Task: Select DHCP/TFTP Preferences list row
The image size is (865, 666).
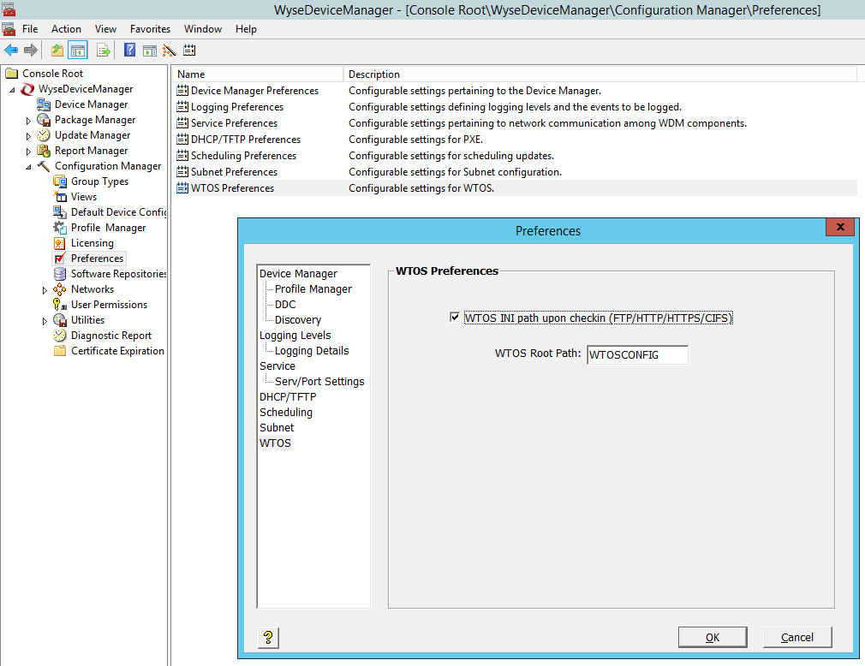Action: [x=516, y=140]
